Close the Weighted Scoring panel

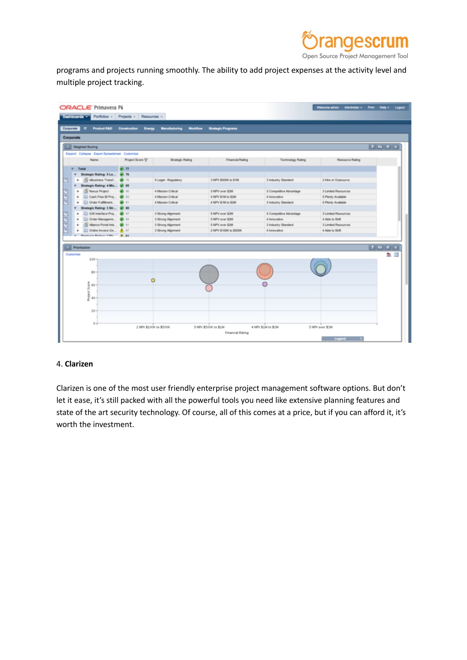pyautogui.click(x=395, y=147)
